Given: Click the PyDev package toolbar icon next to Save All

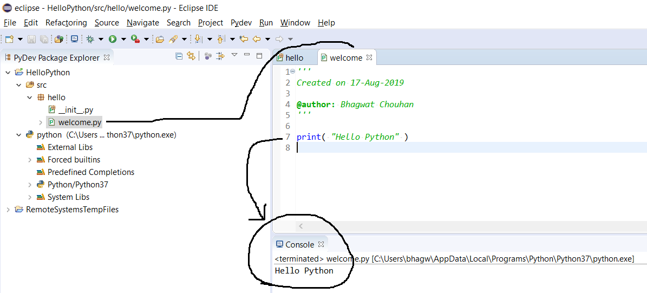Looking at the screenshot, I should 59,39.
